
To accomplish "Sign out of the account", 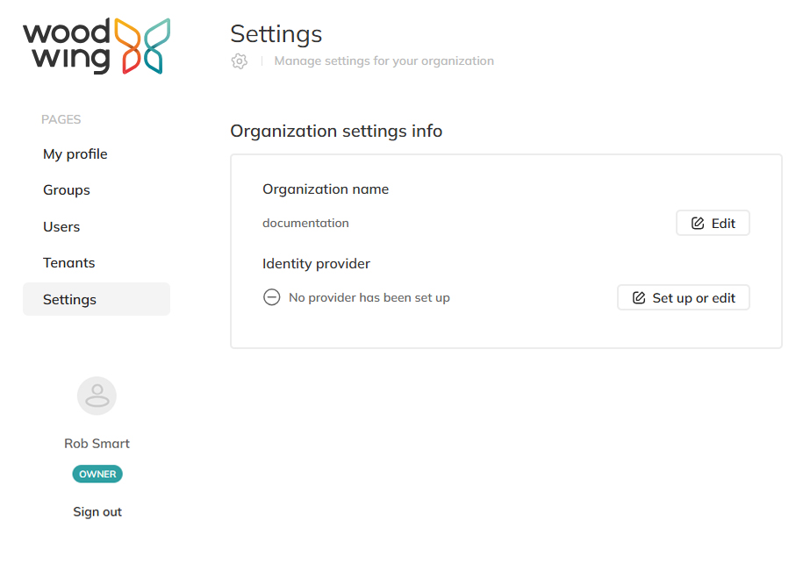I will (97, 512).
